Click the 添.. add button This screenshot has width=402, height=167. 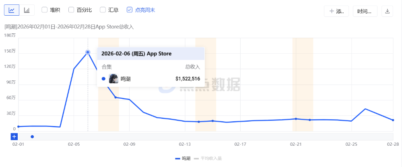tap(336, 11)
